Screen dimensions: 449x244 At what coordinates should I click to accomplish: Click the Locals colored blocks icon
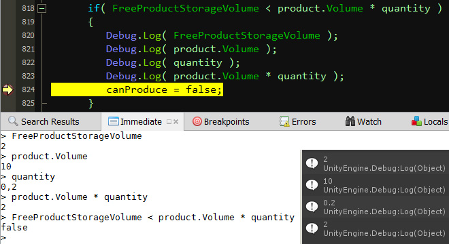click(416, 121)
